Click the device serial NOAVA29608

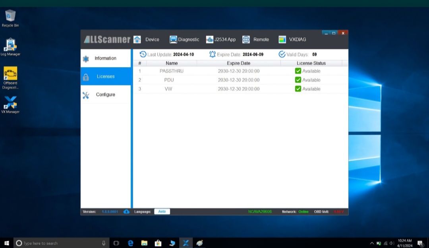[260, 211]
